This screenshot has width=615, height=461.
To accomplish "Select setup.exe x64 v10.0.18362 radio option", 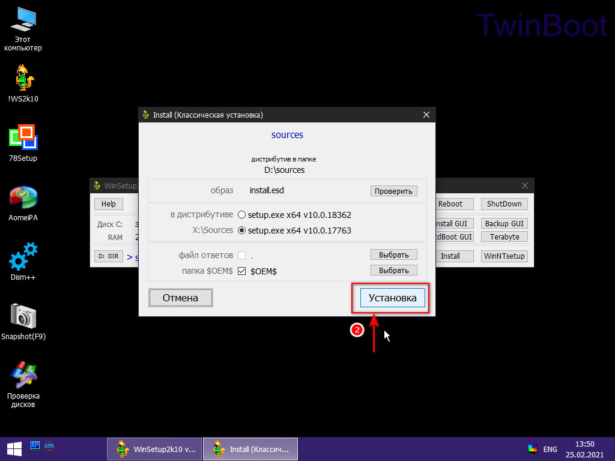I will (x=242, y=214).
